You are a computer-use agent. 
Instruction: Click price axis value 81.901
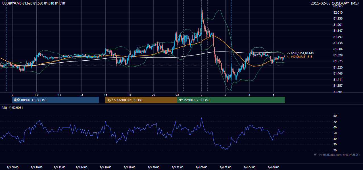pos(338,25)
